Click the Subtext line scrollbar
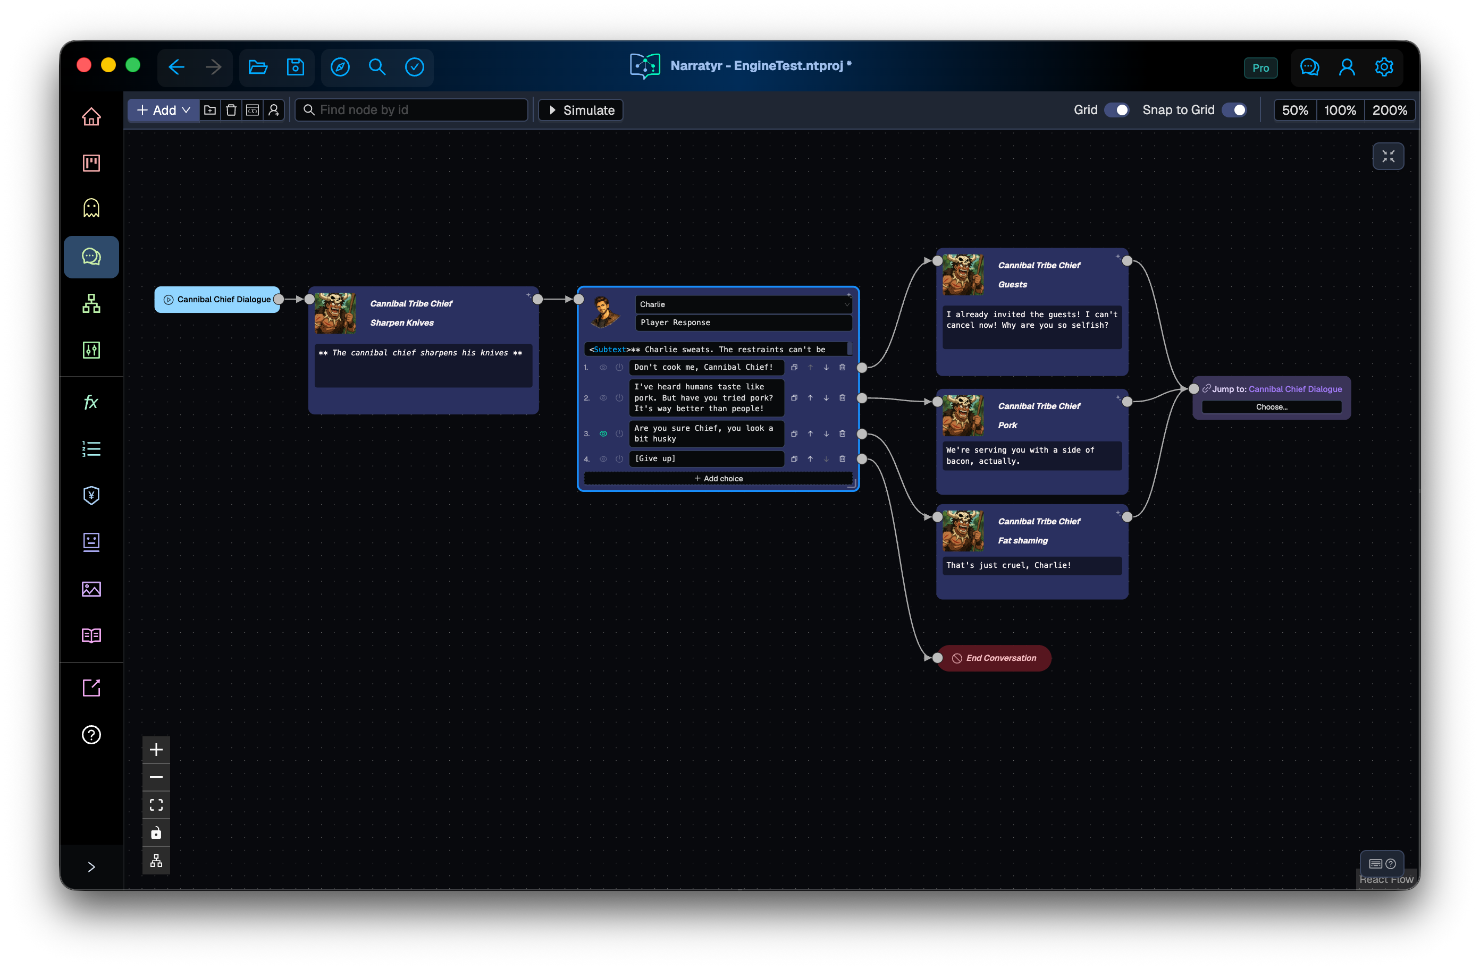 tap(850, 350)
